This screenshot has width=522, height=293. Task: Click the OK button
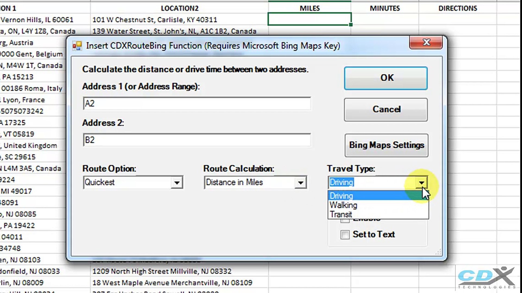point(385,78)
